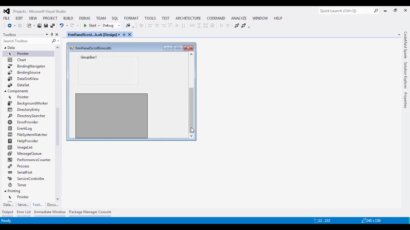
Task: Open the PROJECT menu
Action: coord(50,18)
